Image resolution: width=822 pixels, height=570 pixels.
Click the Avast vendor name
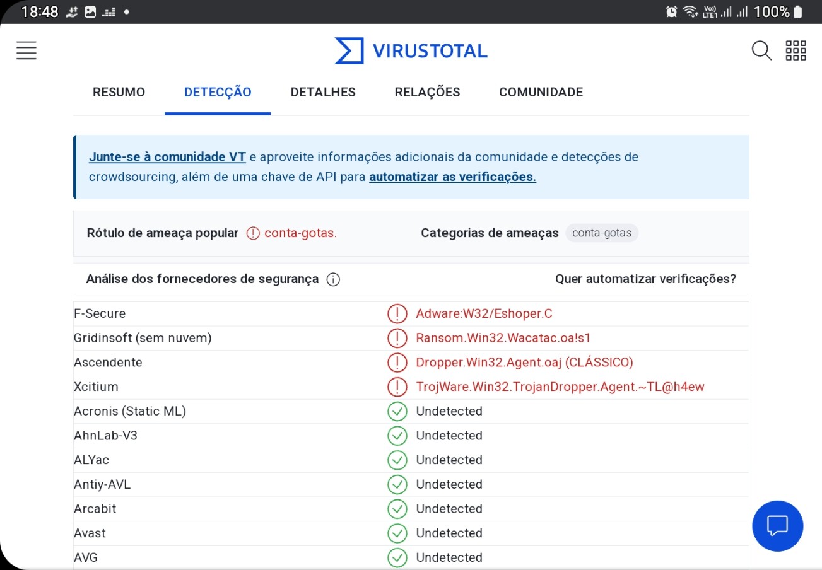(90, 533)
